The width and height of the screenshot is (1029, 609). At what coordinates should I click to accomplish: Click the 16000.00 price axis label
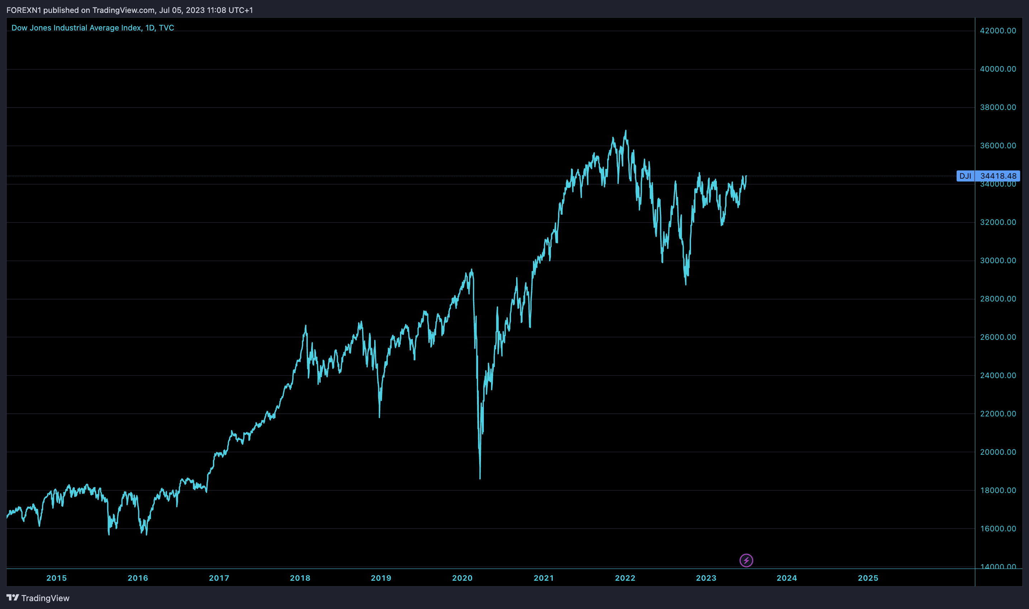(998, 528)
